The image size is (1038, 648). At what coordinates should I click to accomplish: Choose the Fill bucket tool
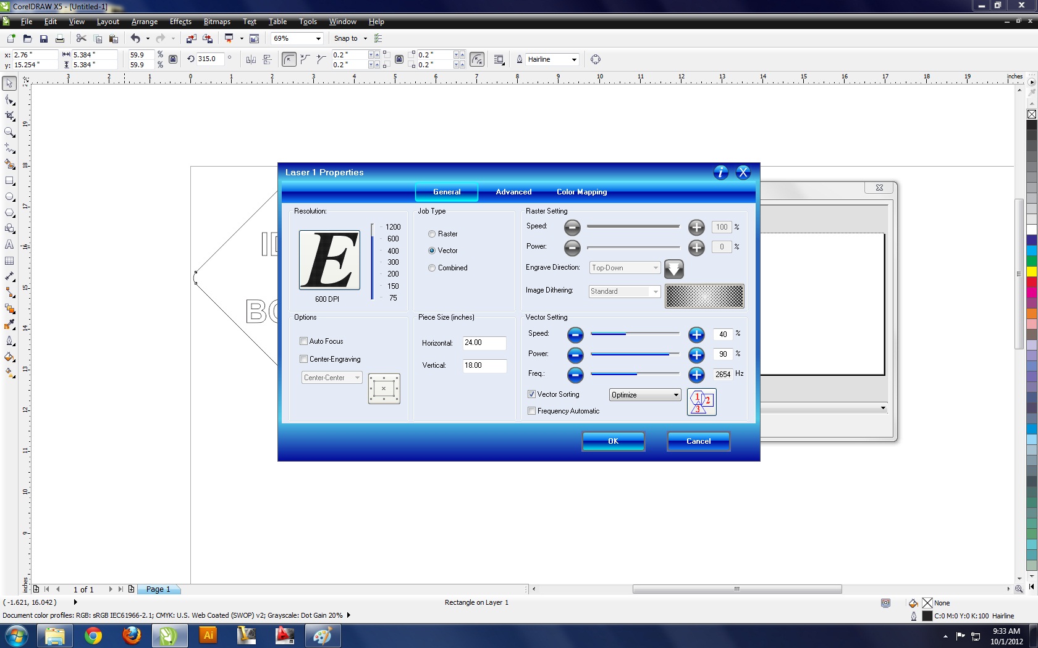(x=9, y=357)
